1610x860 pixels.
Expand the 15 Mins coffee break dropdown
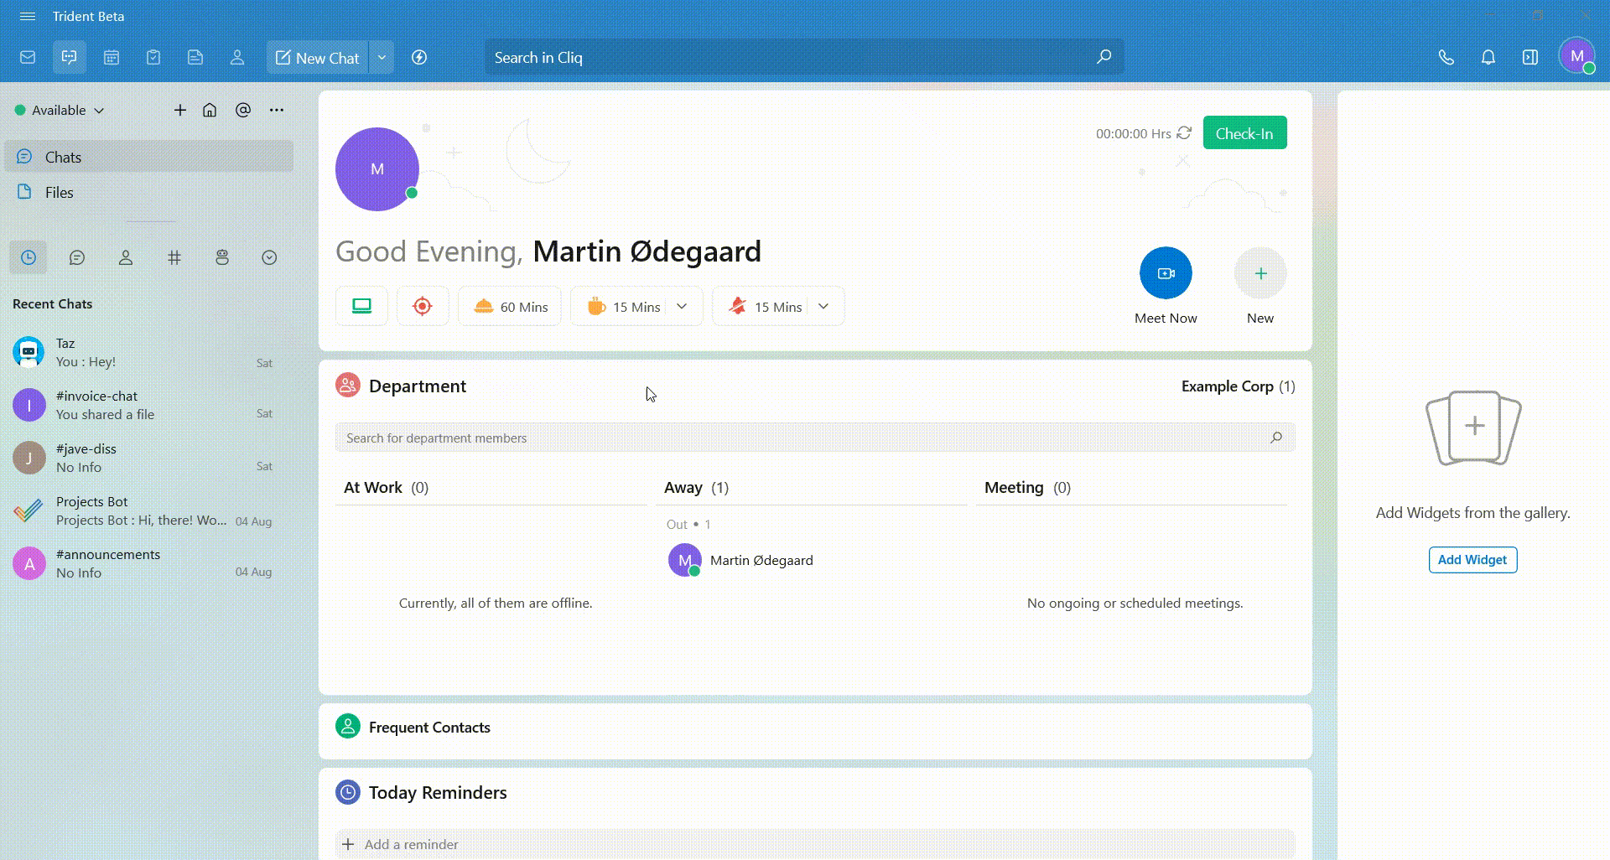[682, 307]
